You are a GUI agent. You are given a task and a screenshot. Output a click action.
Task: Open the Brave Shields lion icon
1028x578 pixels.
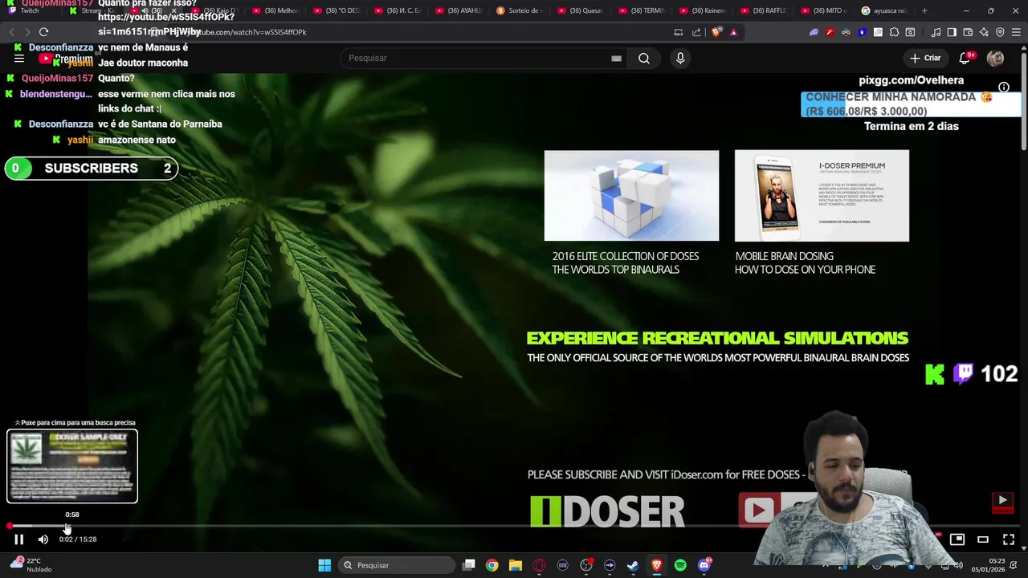click(716, 32)
